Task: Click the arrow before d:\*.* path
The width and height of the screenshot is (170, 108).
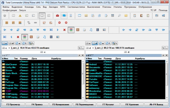Action: click(x=87, y=55)
